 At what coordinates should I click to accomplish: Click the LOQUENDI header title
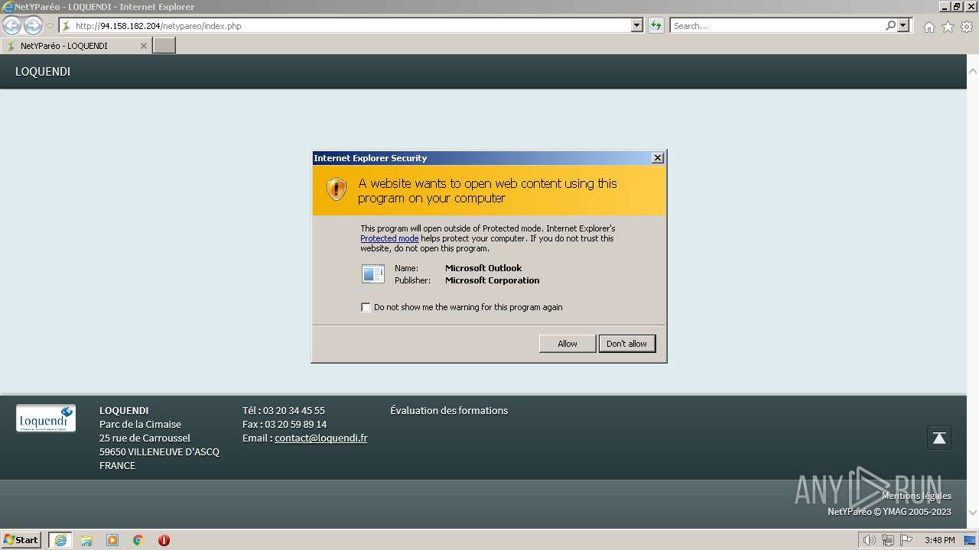[43, 72]
